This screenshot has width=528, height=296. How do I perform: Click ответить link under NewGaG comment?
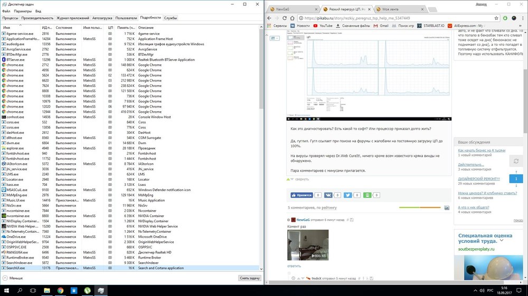coord(294,266)
